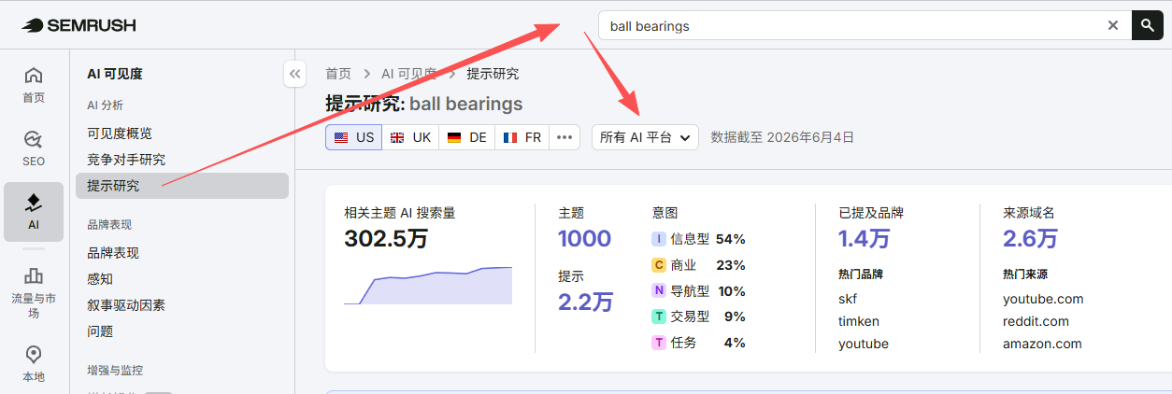
Task: Open 叙事驱动因素 in the sidebar
Action: tap(126, 305)
